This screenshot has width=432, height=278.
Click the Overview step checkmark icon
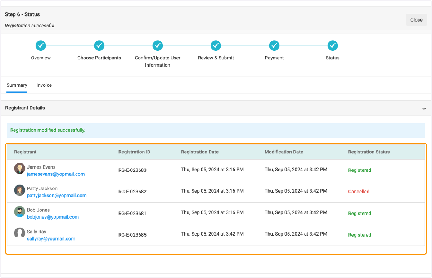point(41,46)
